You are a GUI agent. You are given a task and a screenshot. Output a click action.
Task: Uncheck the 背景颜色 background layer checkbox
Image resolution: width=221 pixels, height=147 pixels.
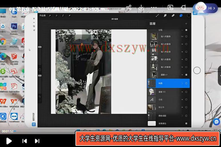(186, 123)
